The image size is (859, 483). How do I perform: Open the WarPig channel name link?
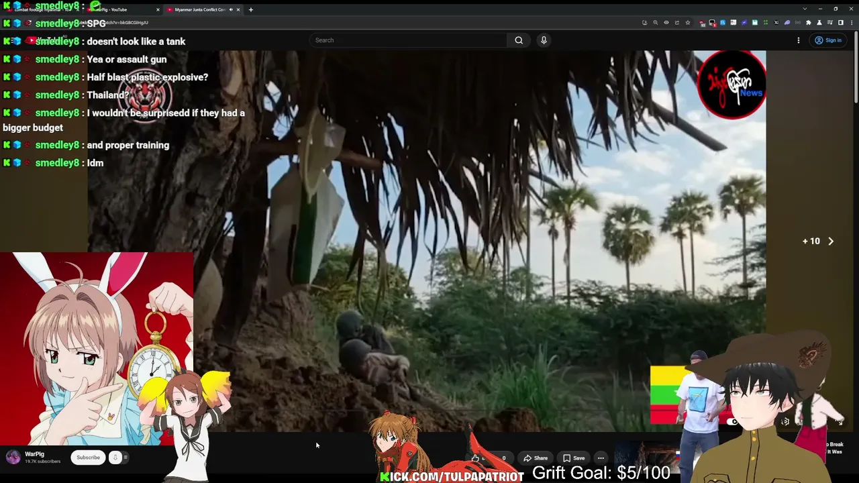[x=34, y=454]
